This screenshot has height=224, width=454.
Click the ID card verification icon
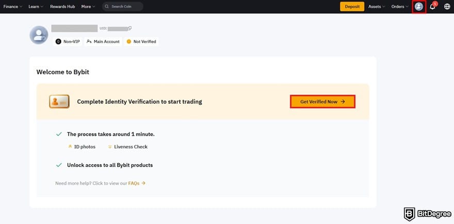pos(59,101)
